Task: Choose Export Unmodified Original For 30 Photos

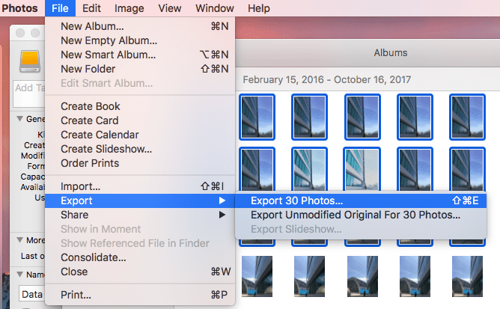Action: point(355,215)
